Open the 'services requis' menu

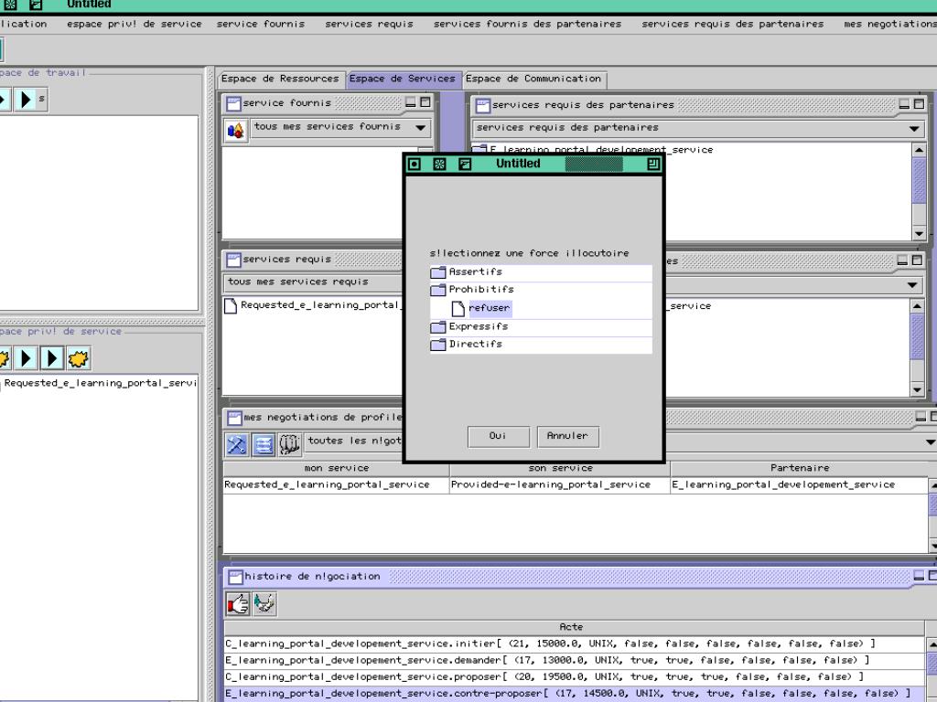click(369, 24)
